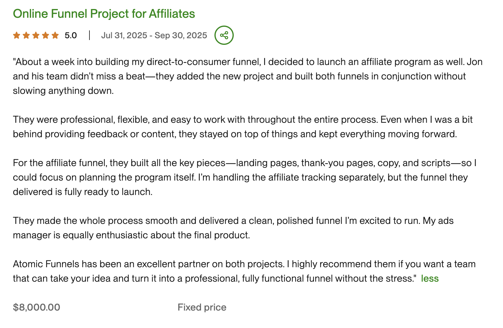Click the divider between rating and dates
The height and width of the screenshot is (328, 503).
tap(89, 35)
